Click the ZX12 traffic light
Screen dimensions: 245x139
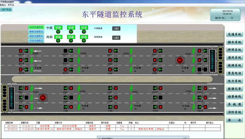pyautogui.click(x=220, y=54)
